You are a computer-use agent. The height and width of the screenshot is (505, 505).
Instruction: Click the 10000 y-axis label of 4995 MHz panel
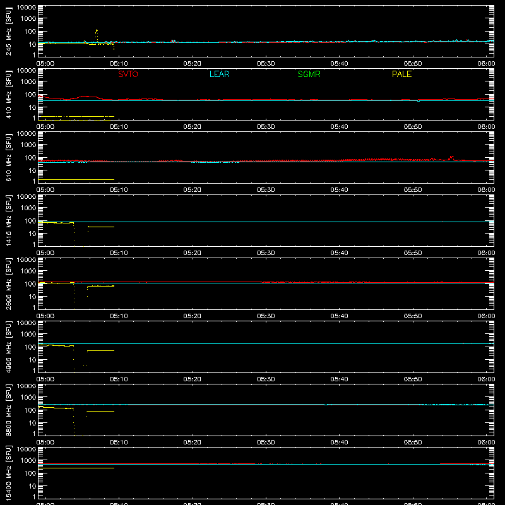pos(27,323)
